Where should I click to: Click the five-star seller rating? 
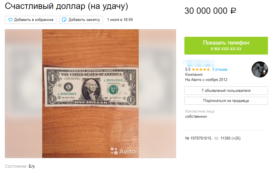pos(201,69)
